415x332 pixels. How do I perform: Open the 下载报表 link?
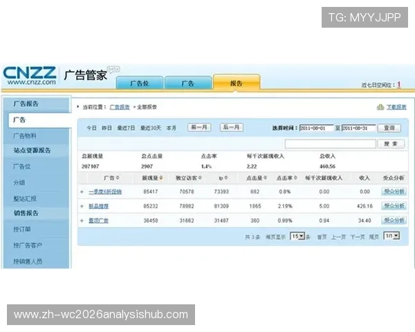point(396,107)
